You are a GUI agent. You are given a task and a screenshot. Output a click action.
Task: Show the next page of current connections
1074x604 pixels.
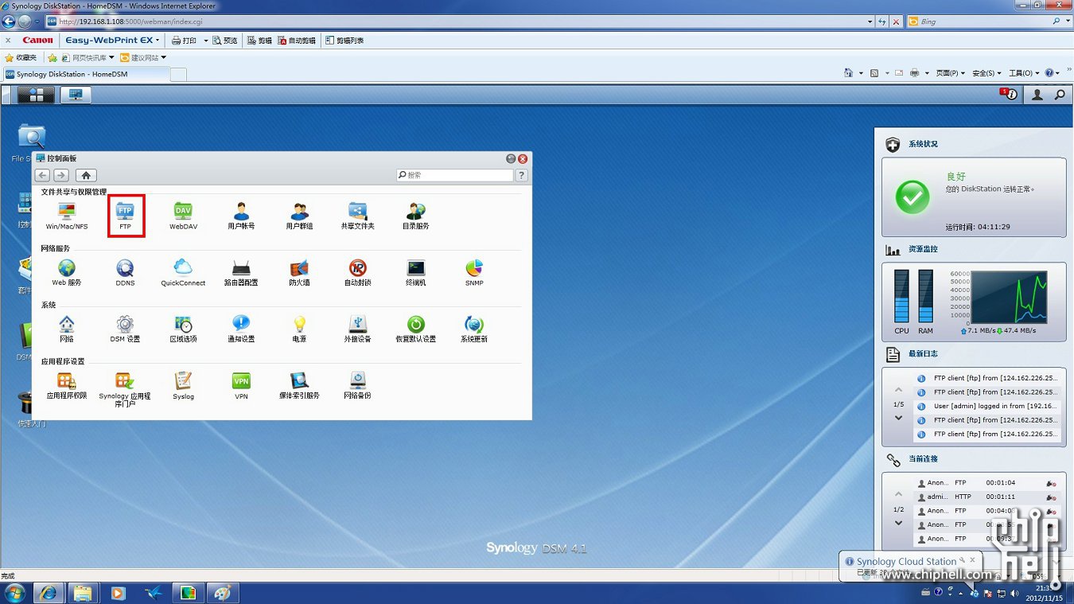point(899,523)
